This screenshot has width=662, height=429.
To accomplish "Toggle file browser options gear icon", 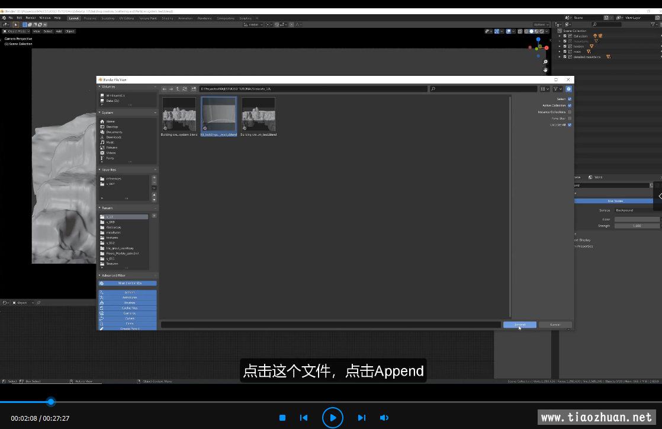I will pyautogui.click(x=568, y=89).
